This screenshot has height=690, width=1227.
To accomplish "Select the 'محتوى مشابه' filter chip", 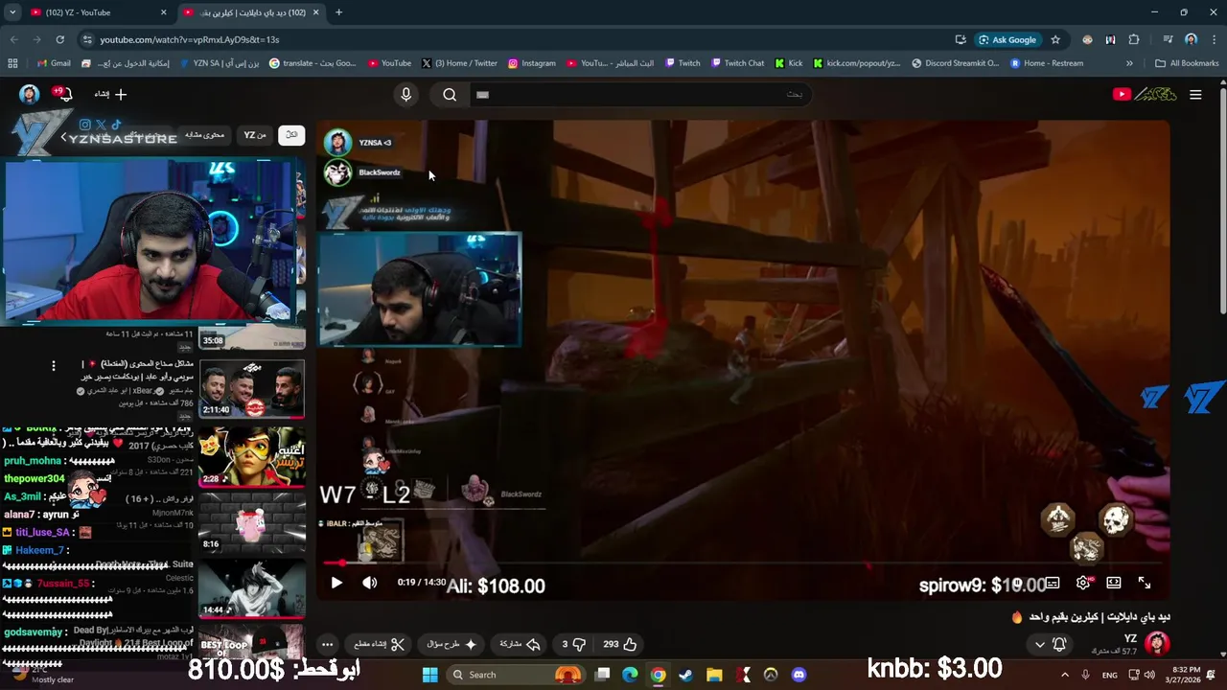I will 204,135.
